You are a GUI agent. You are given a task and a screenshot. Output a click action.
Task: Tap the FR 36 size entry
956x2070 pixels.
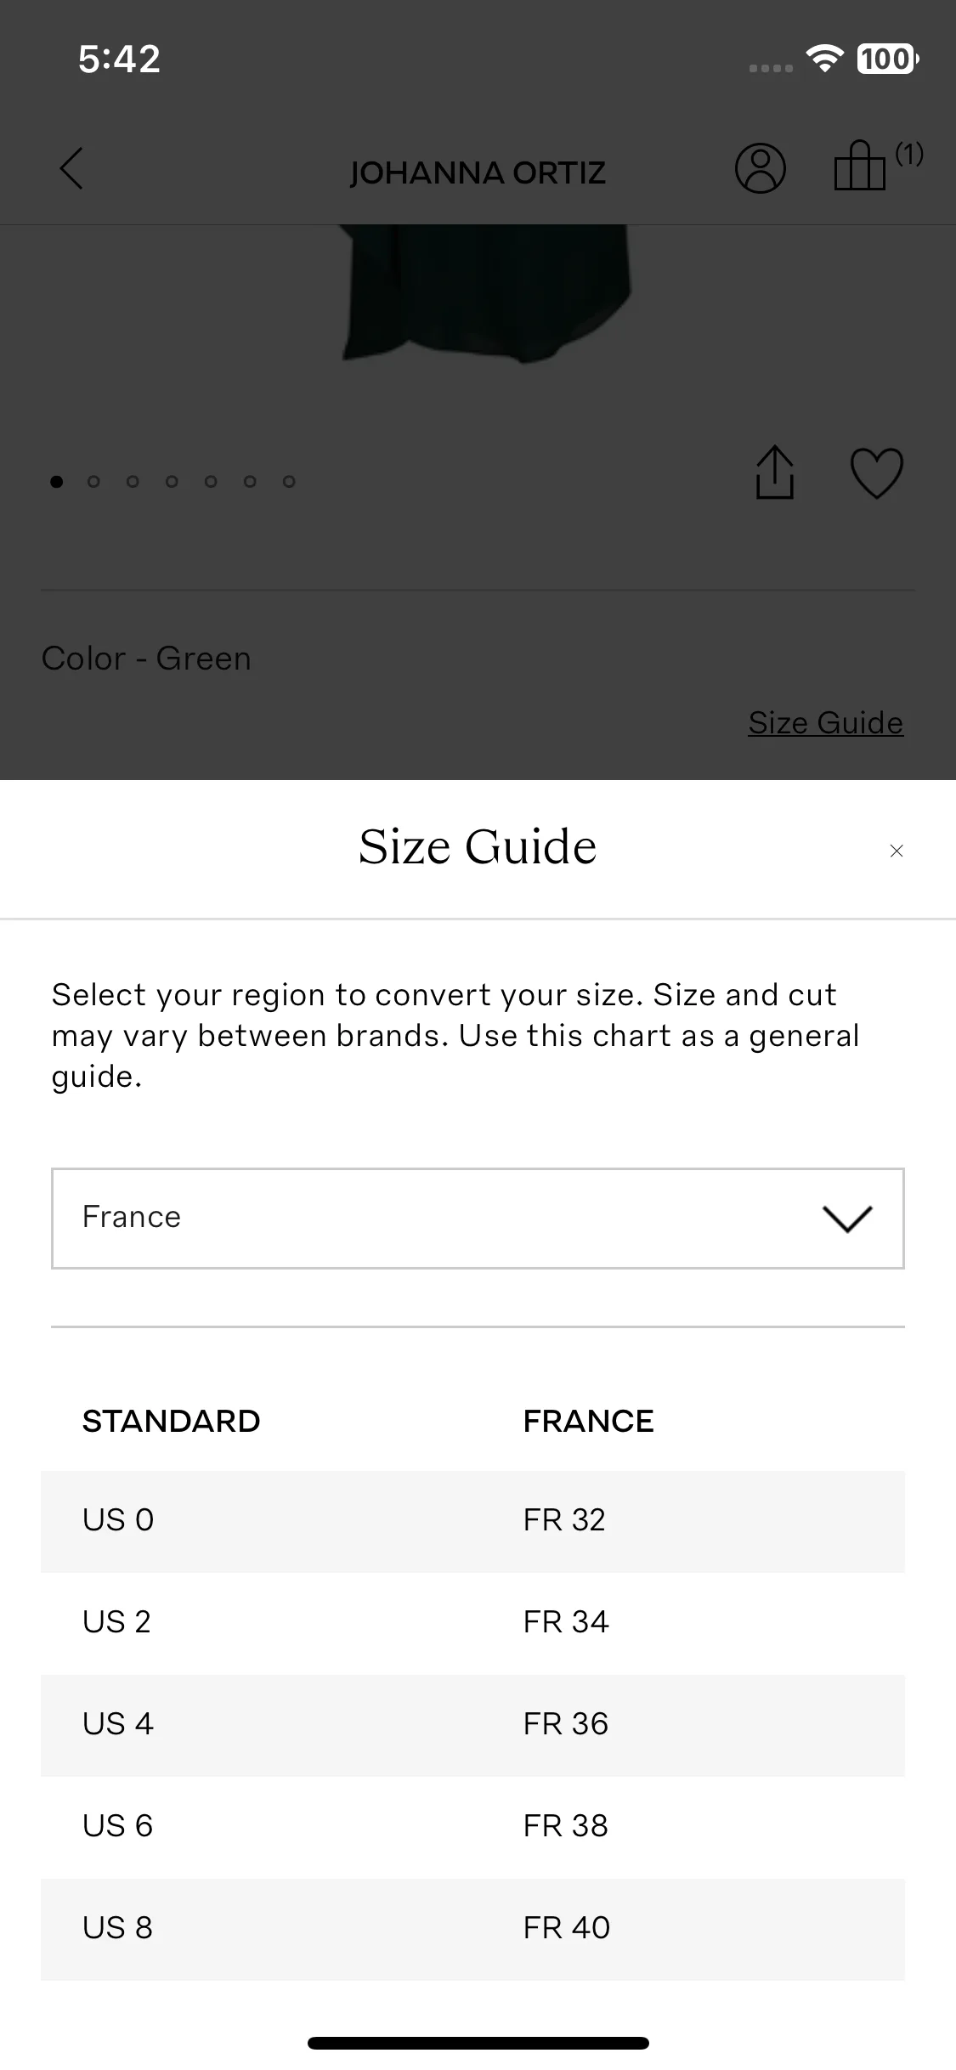click(x=566, y=1724)
